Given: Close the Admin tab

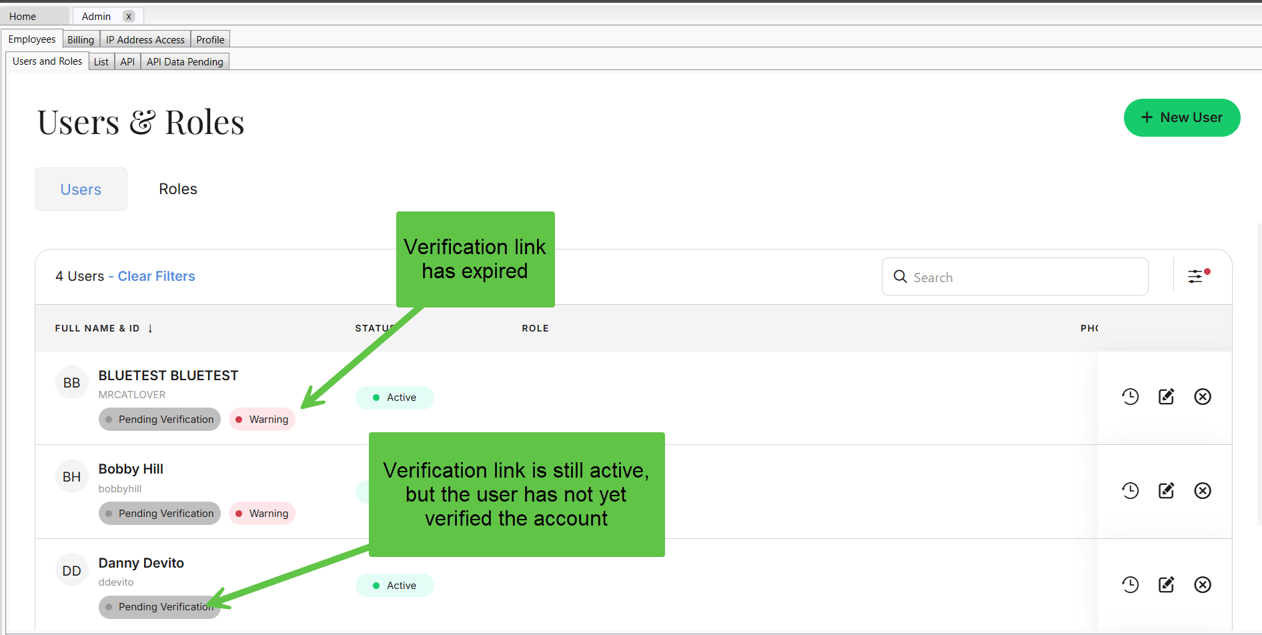Looking at the screenshot, I should [129, 17].
